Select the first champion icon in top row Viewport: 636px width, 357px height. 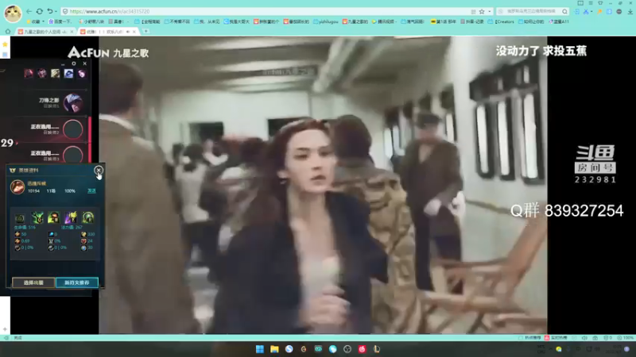click(x=29, y=73)
